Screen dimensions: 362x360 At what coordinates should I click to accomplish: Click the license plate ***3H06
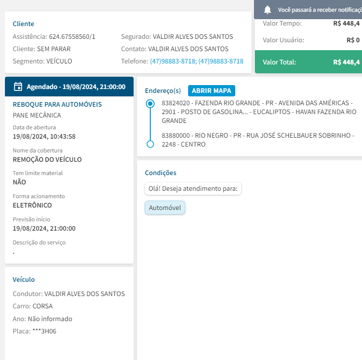point(44,331)
